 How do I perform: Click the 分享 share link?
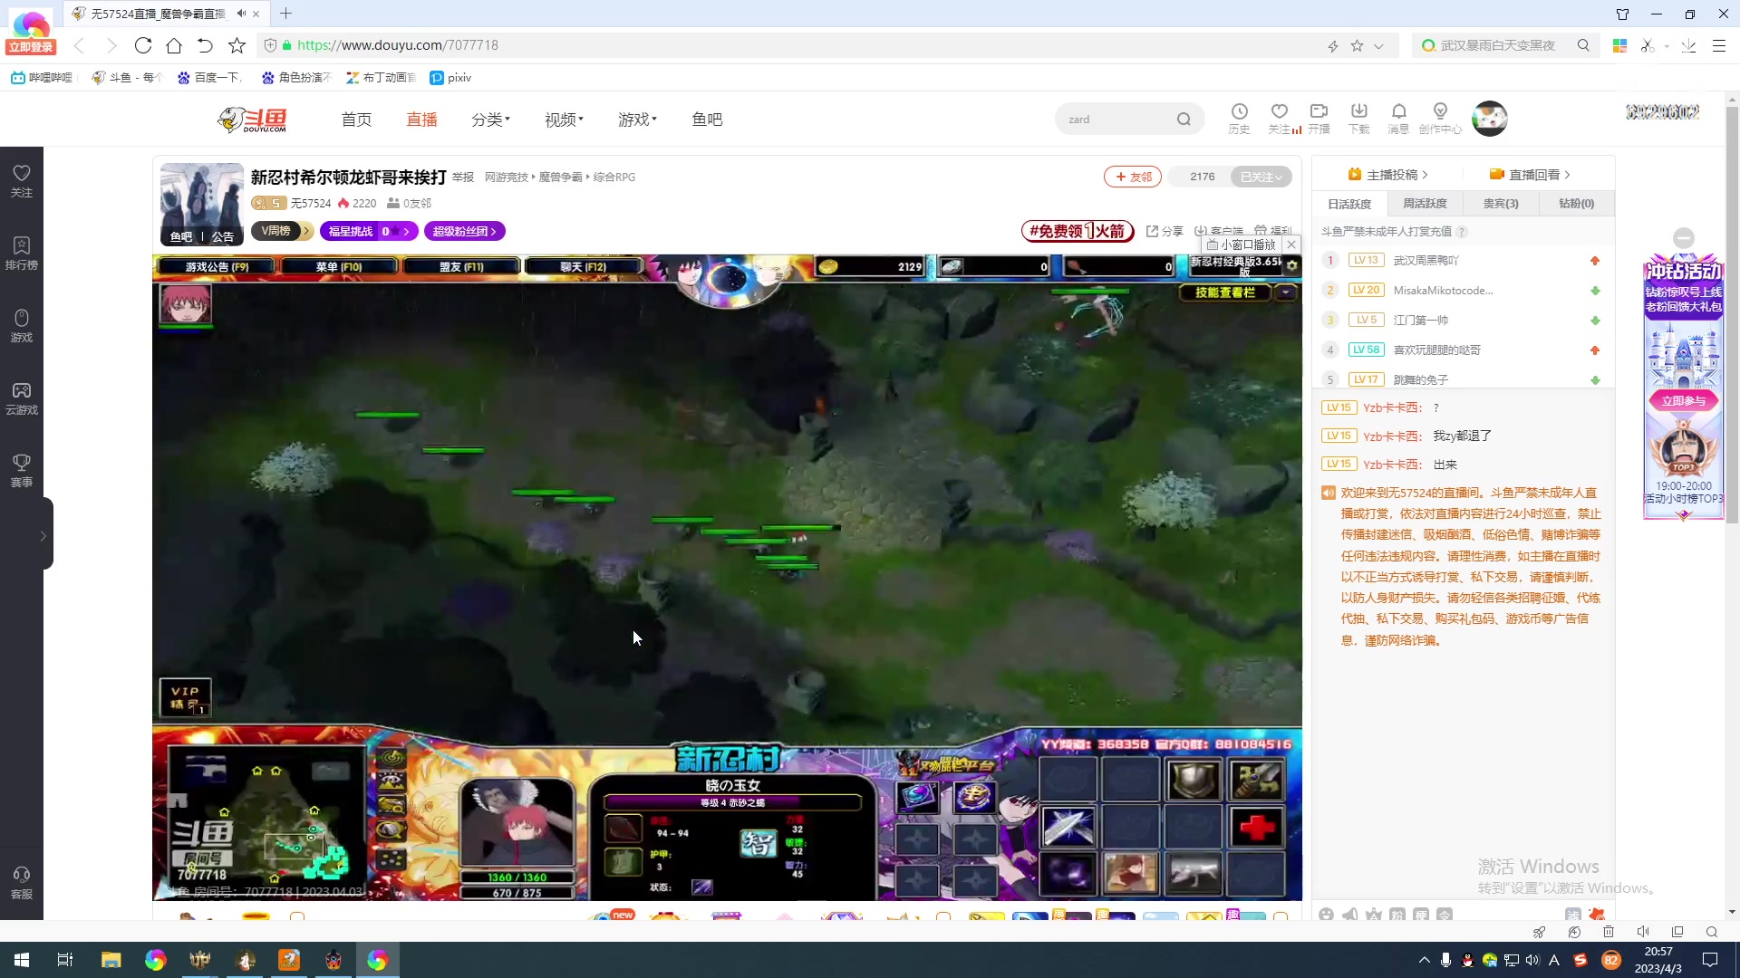coord(1165,231)
